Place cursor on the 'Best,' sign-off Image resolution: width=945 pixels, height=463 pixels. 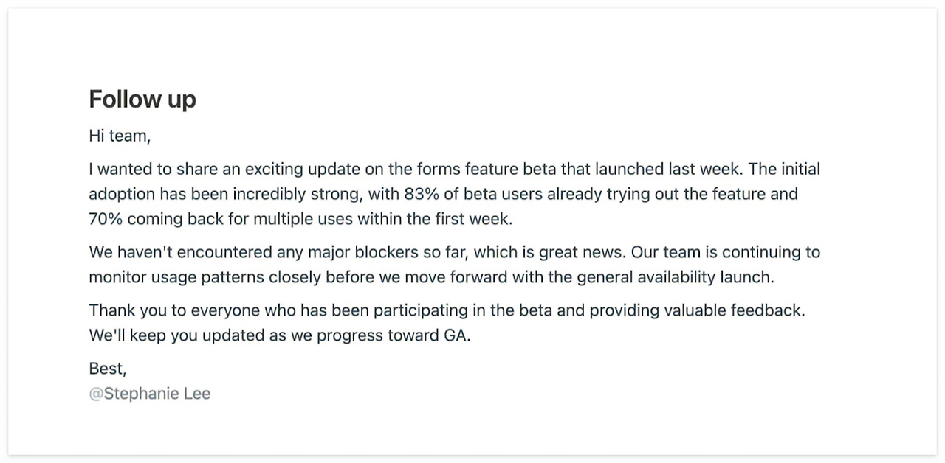tap(108, 369)
